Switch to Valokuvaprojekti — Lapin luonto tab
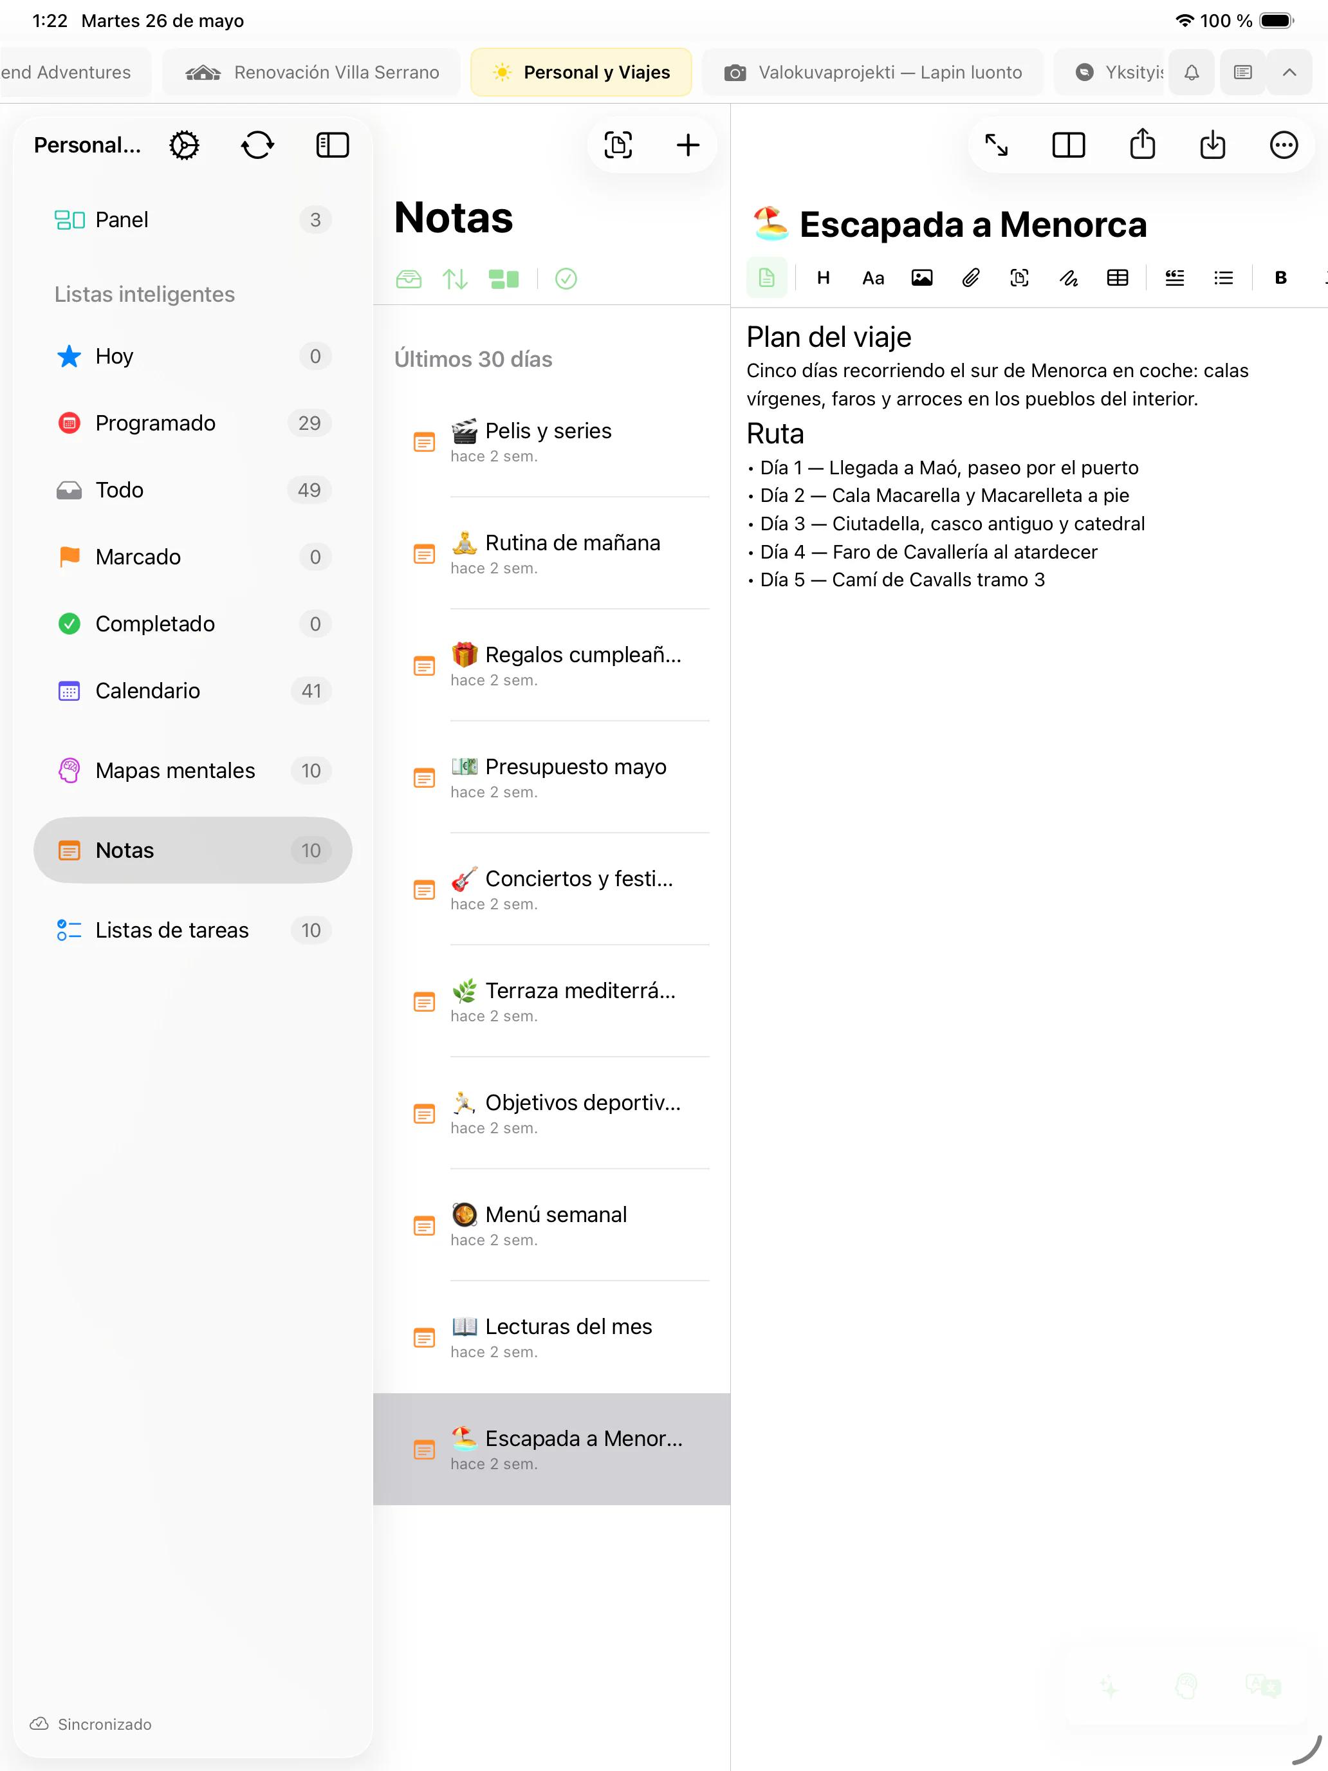Viewport: 1328px width, 1771px height. click(x=872, y=72)
